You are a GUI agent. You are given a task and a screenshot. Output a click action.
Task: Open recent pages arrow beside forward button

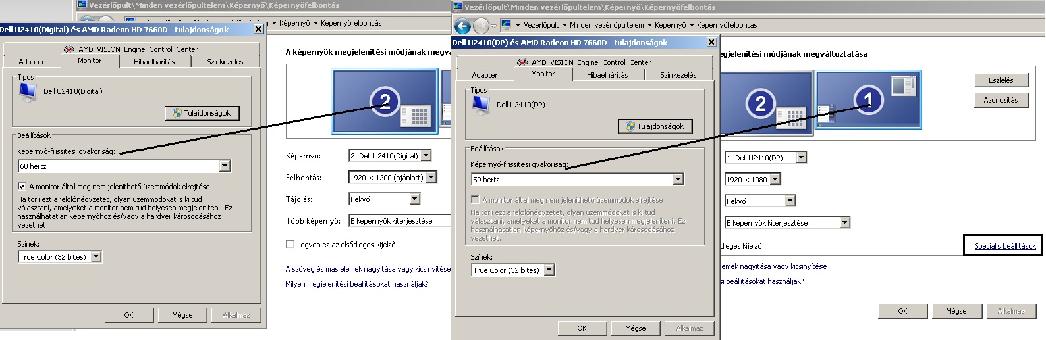point(494,26)
